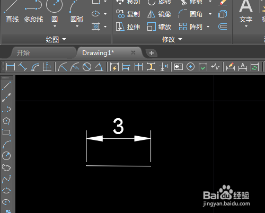Click Jogged Linear dimension icon
The width and height of the screenshot is (265, 213).
point(215,67)
